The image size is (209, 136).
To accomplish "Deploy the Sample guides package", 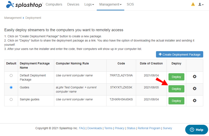I will tap(176, 101).
